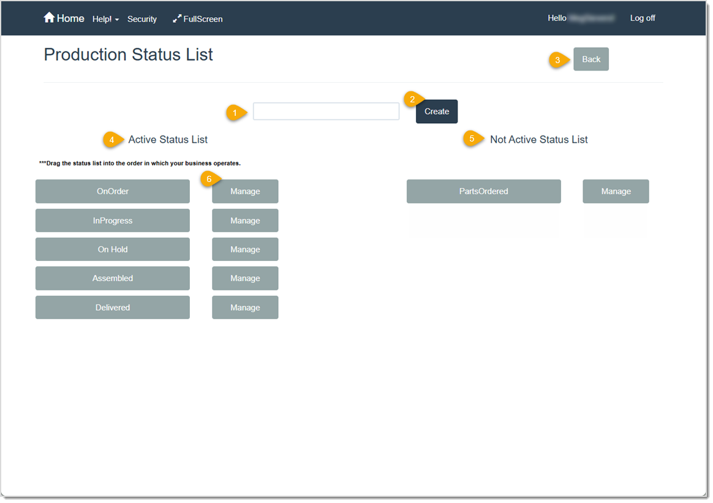
Task: Select the On Hold status item
Action: pyautogui.click(x=112, y=249)
